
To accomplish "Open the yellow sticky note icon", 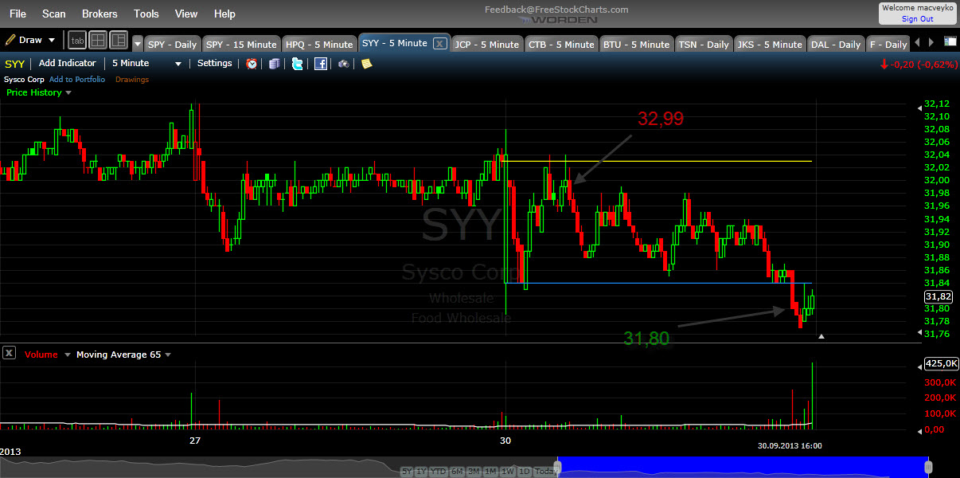I will (366, 64).
